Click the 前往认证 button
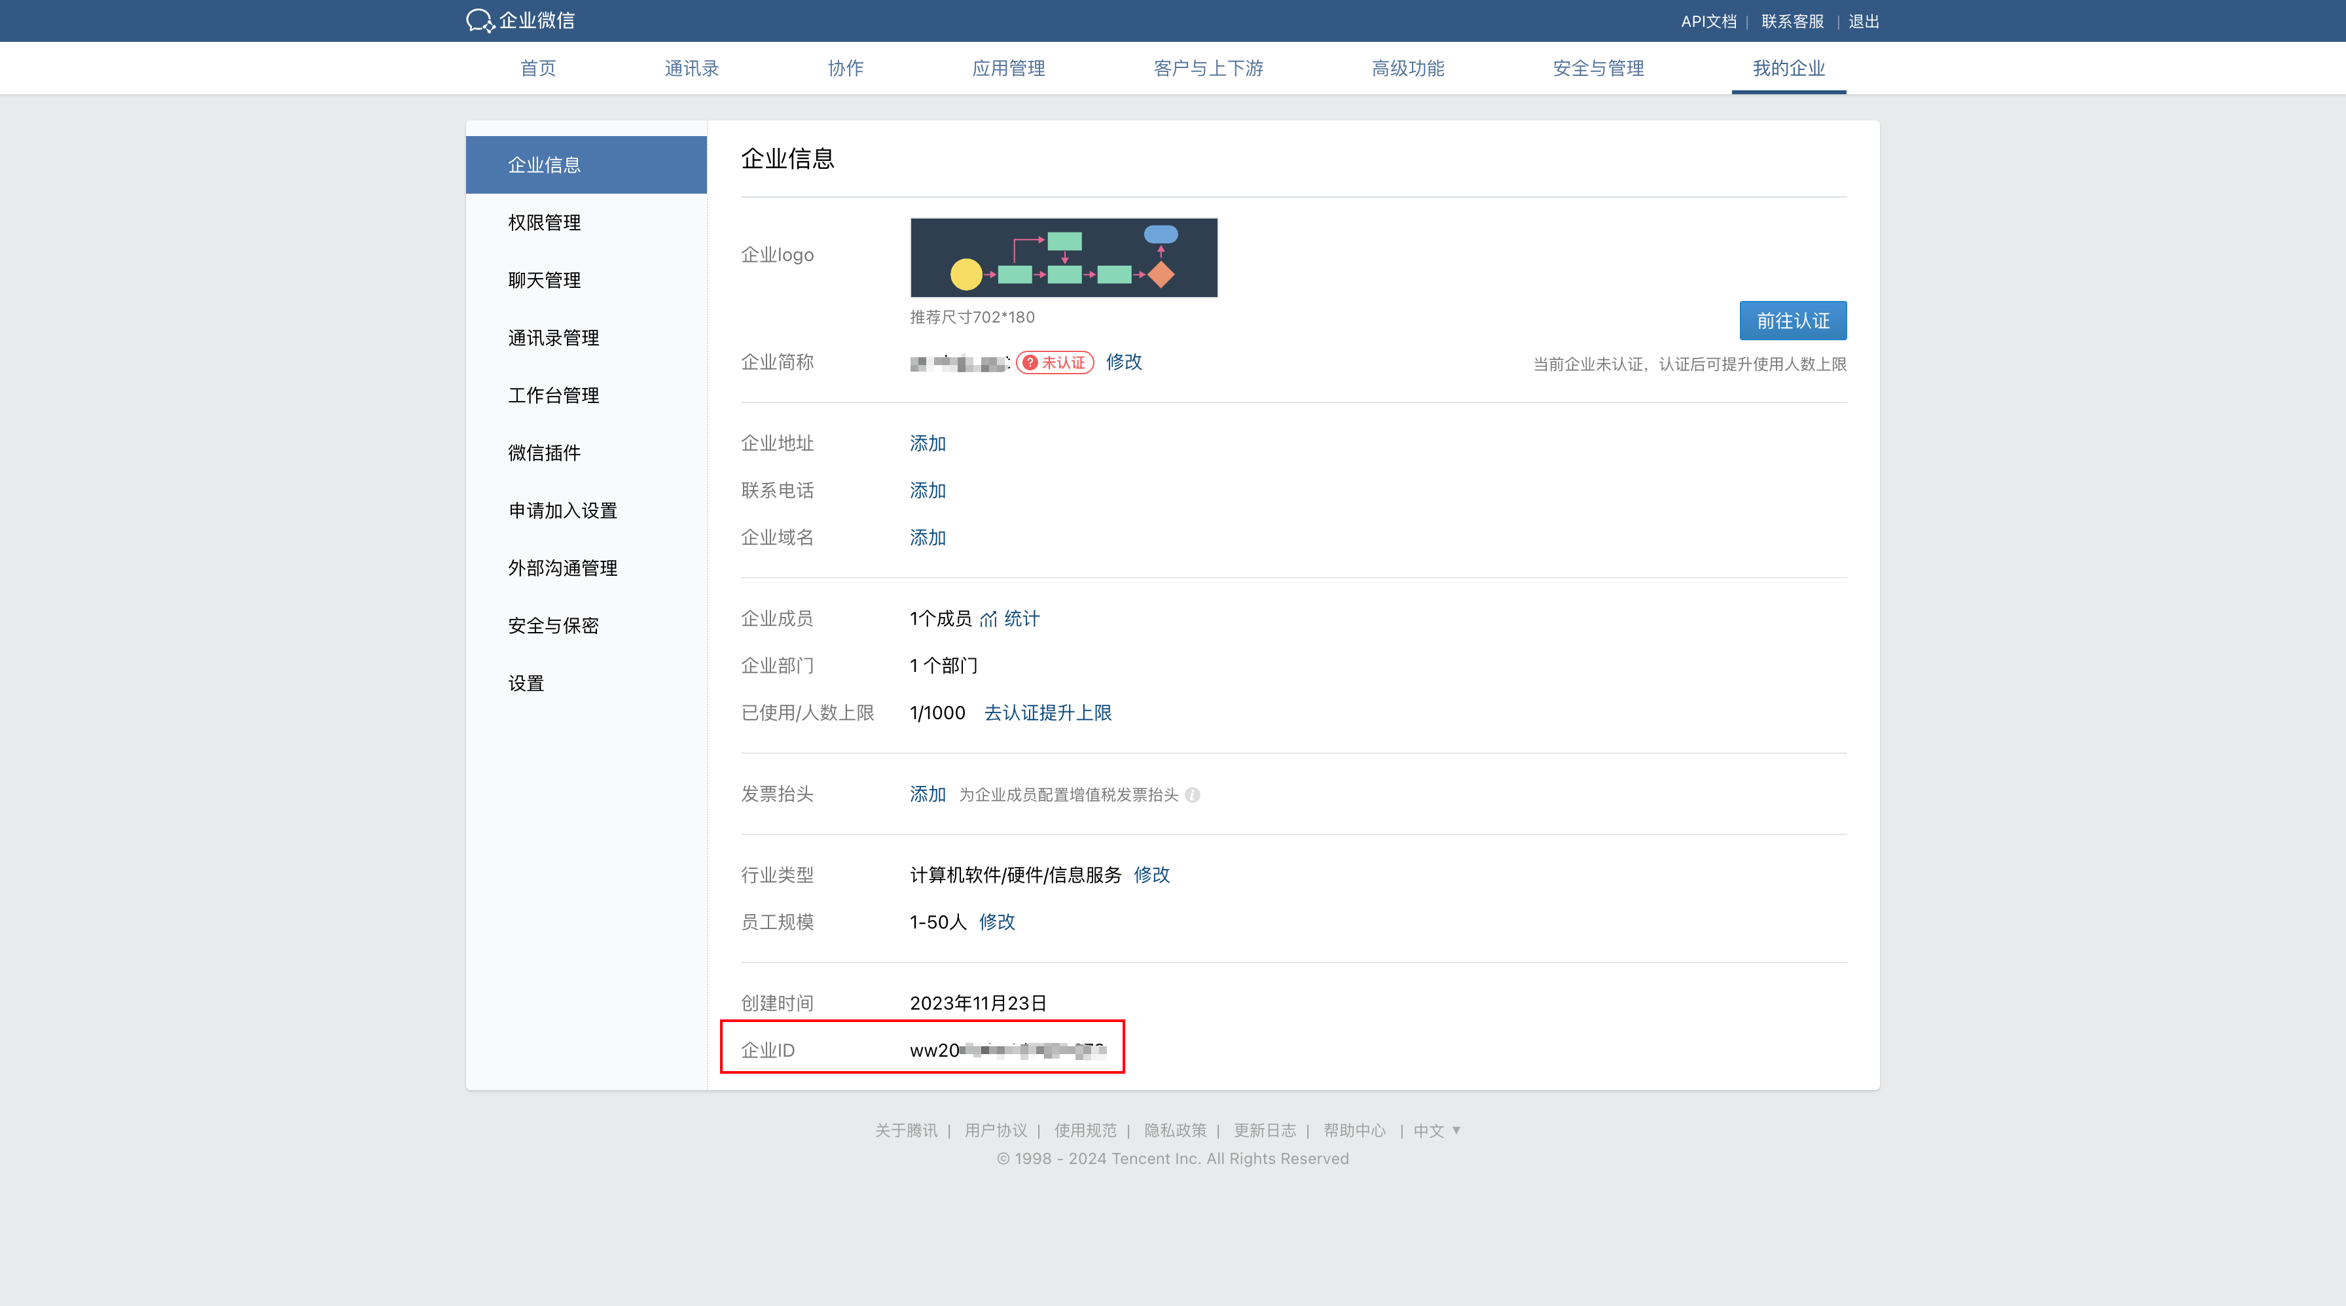This screenshot has height=1306, width=2346. click(x=1792, y=321)
